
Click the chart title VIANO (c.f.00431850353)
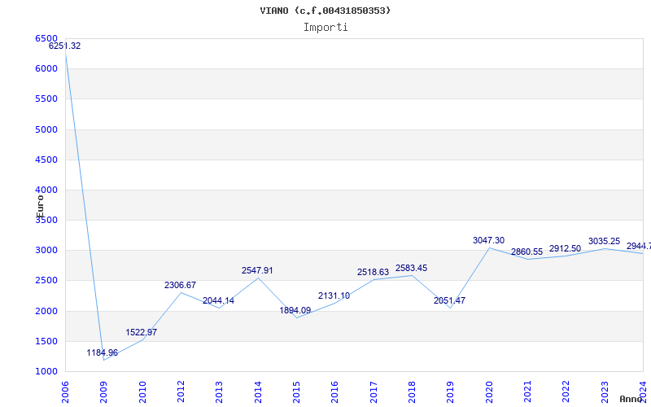coord(325,11)
